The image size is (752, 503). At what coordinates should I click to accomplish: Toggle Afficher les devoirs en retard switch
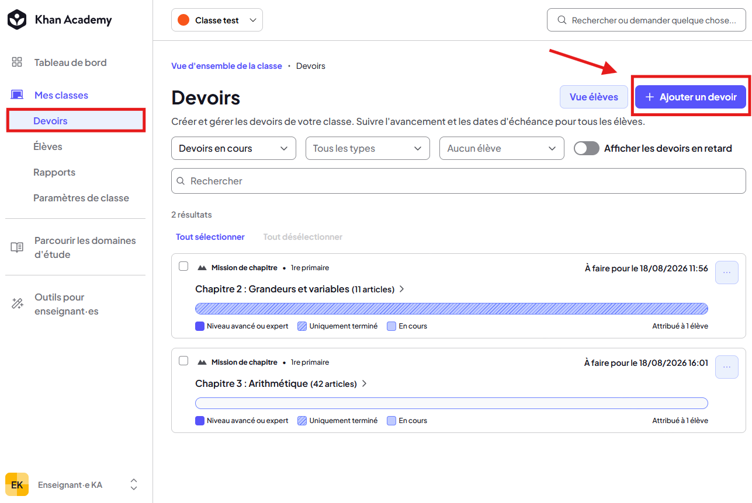point(587,148)
